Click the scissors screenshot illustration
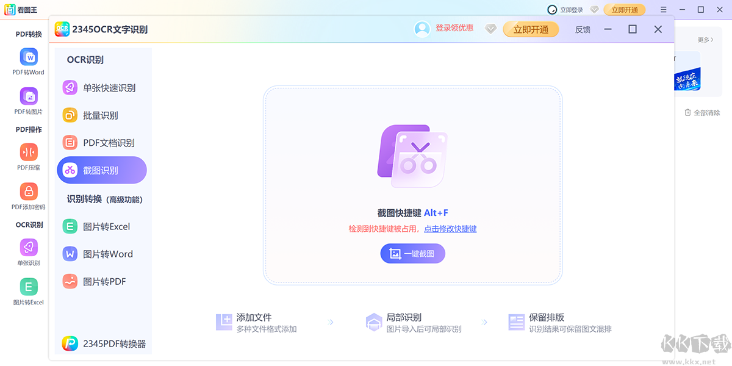The image size is (732, 366). click(x=413, y=156)
